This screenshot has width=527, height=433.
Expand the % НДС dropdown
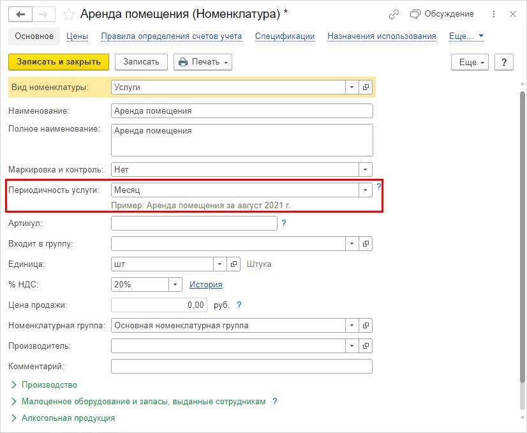pyautogui.click(x=175, y=285)
